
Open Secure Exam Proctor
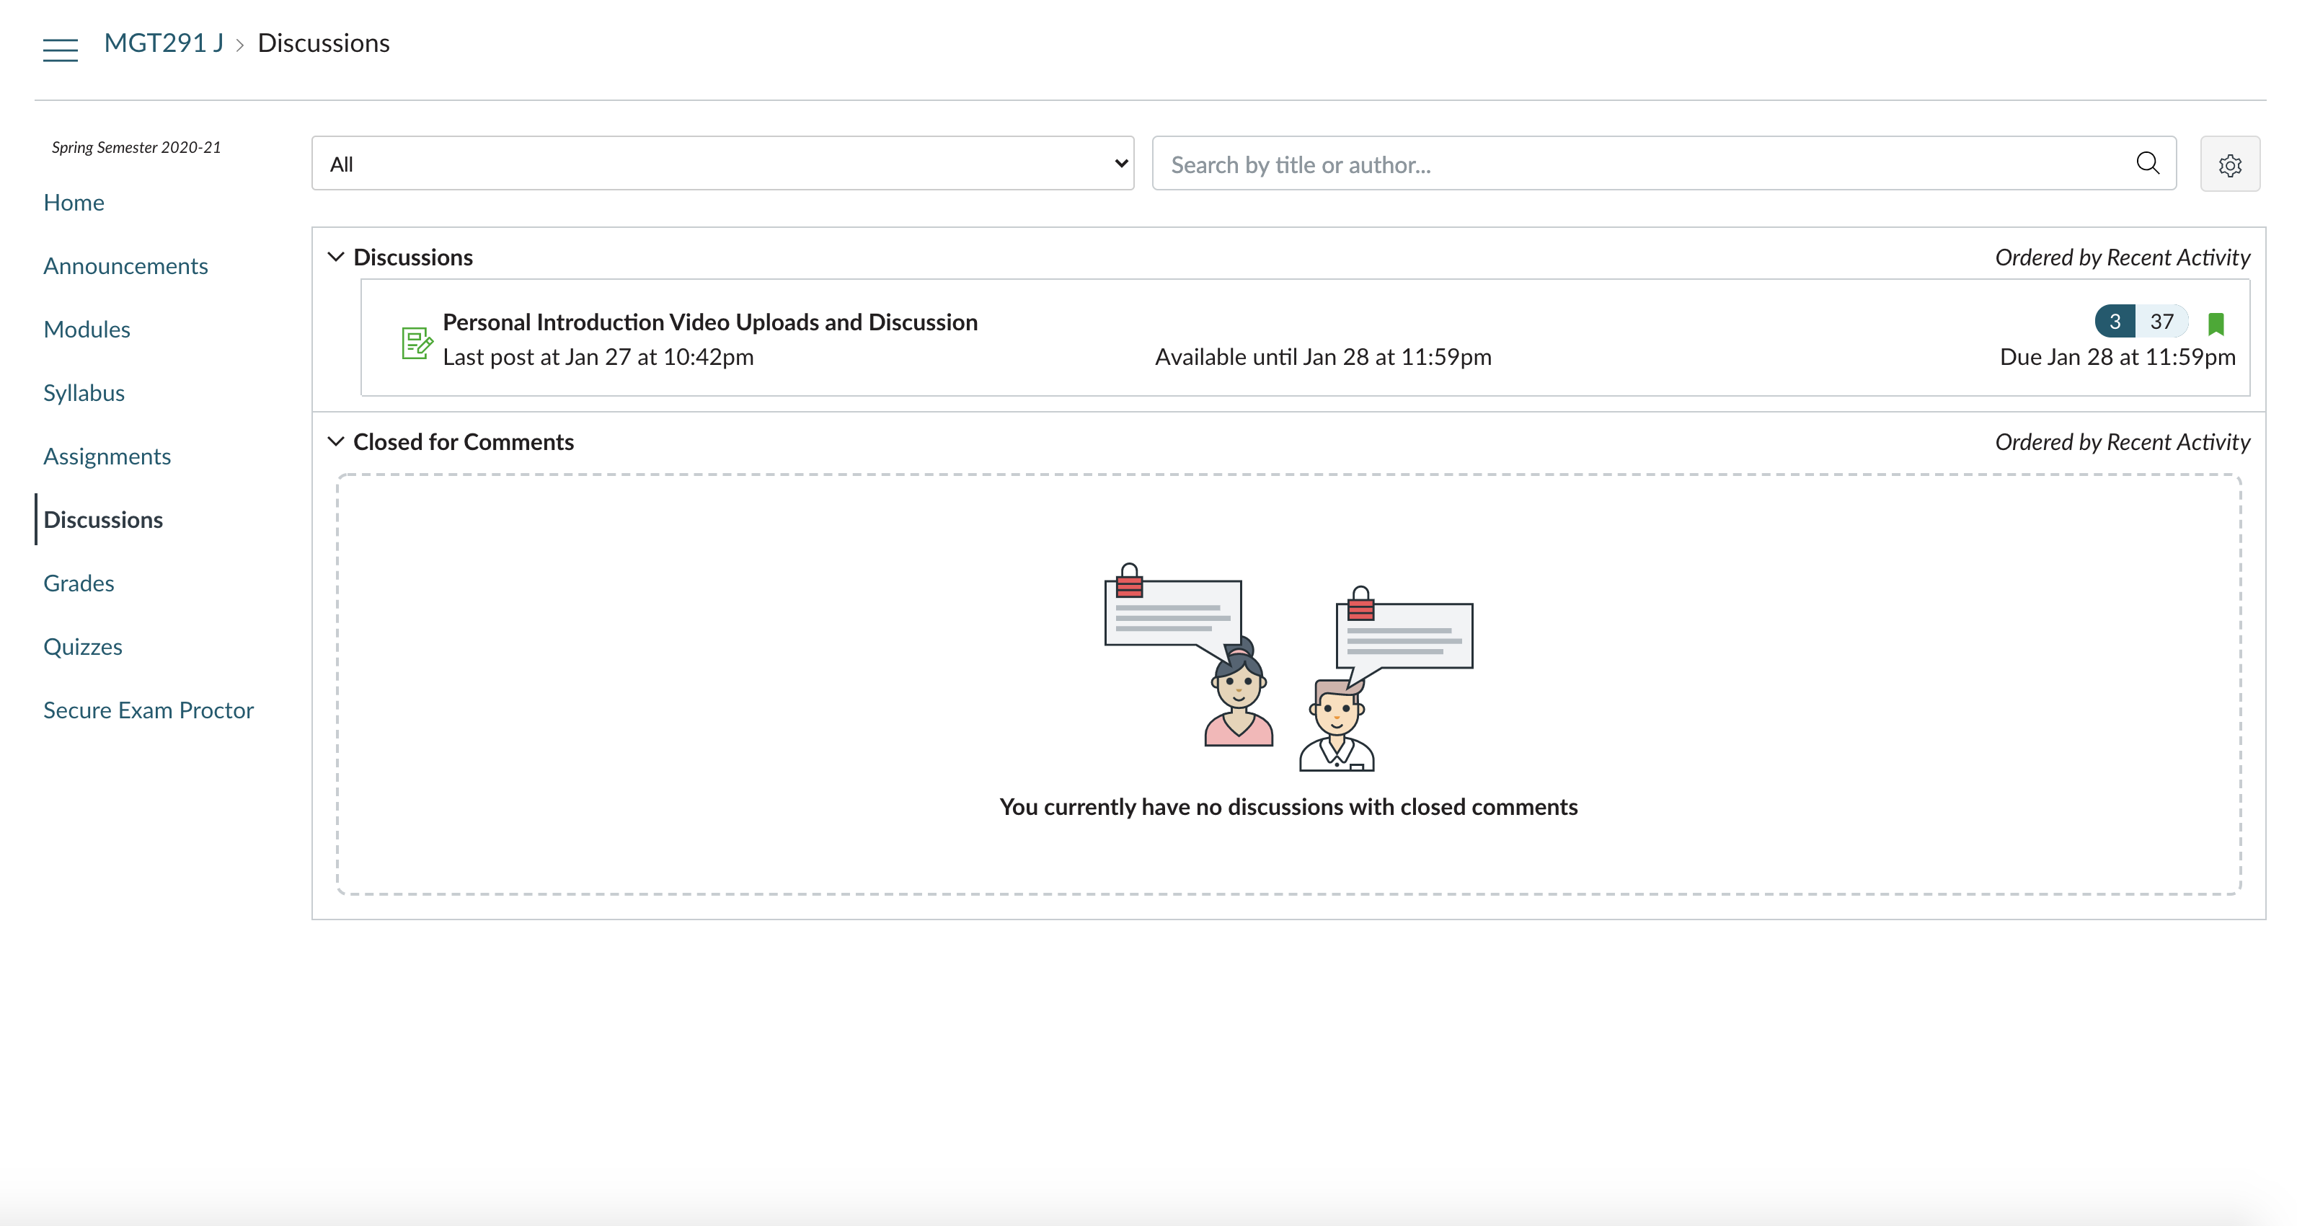tap(147, 710)
